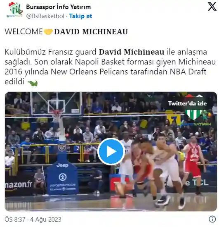This screenshot has width=219, height=227.
Task: Select the bold DAVID MICHINEAU headline
Action: pyautogui.click(x=91, y=32)
